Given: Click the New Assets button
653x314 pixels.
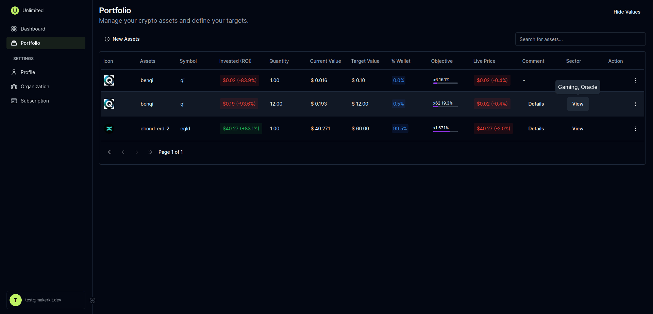Looking at the screenshot, I should 122,39.
